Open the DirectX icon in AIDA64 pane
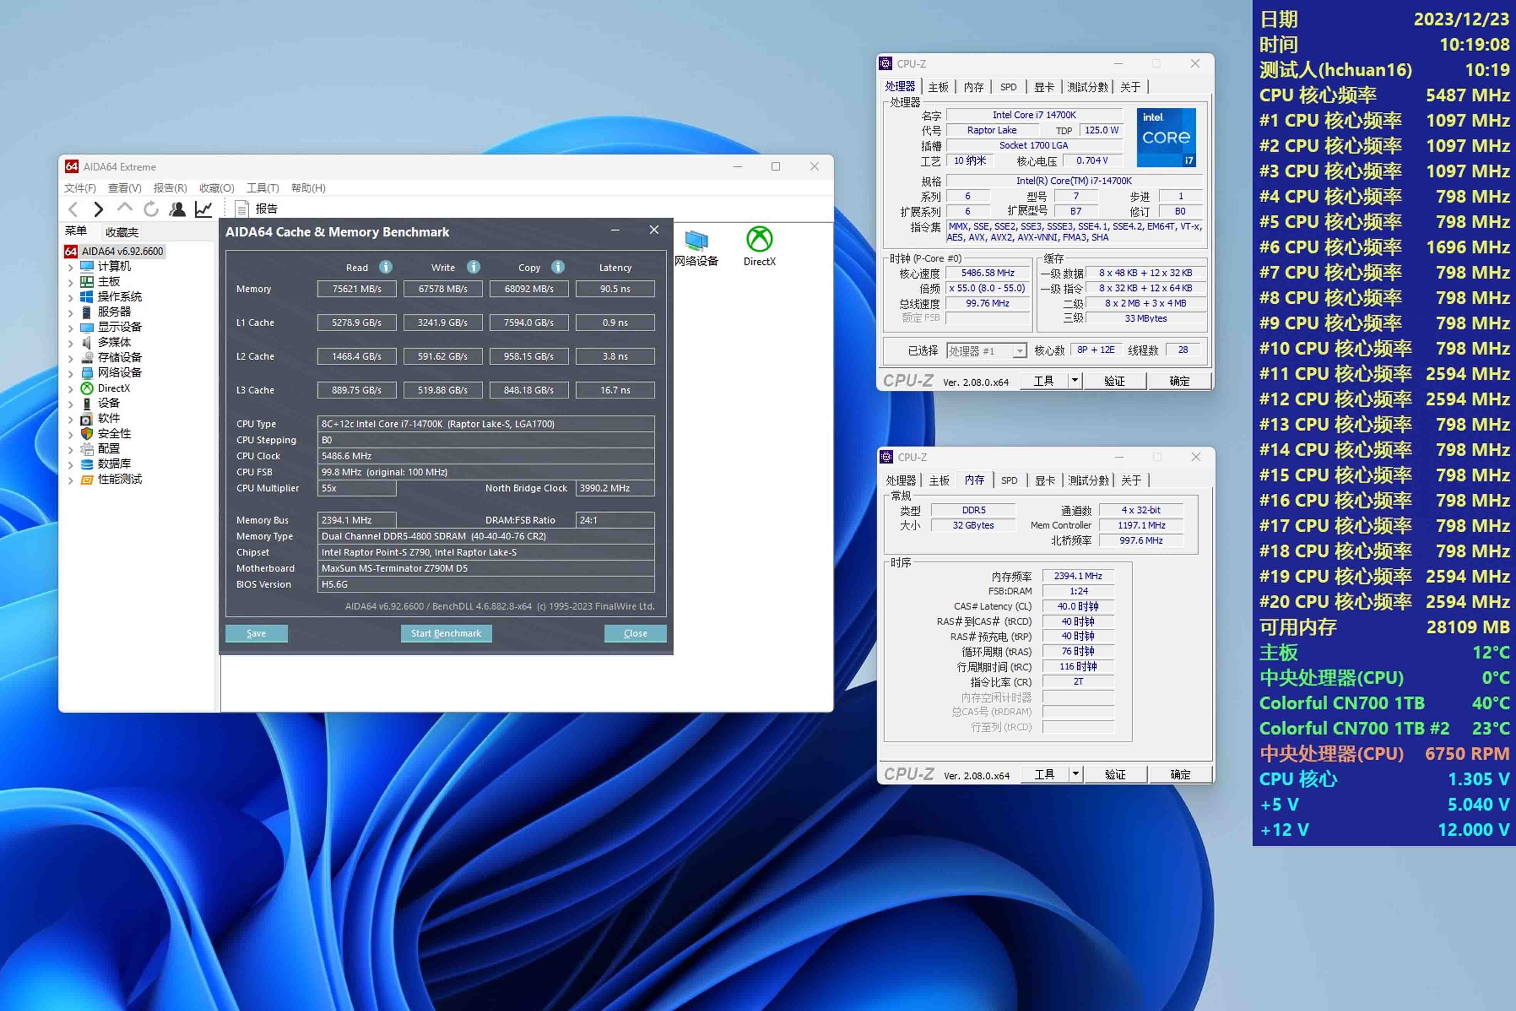The height and width of the screenshot is (1011, 1516). tap(759, 239)
